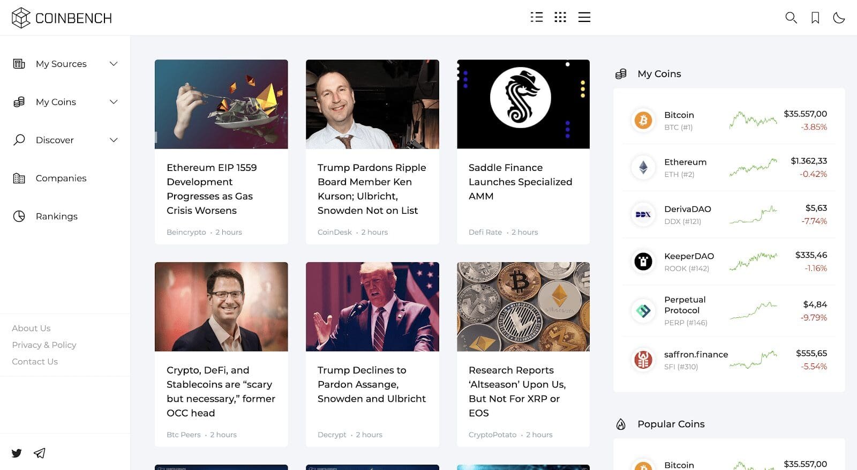The width and height of the screenshot is (857, 470).
Task: Expand the My Sources dropdown
Action: point(113,64)
